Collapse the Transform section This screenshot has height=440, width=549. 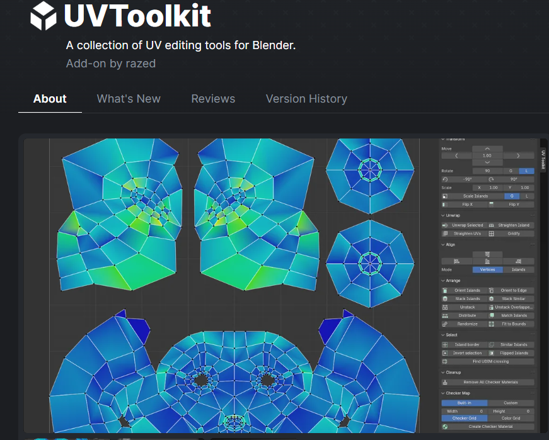(442, 139)
